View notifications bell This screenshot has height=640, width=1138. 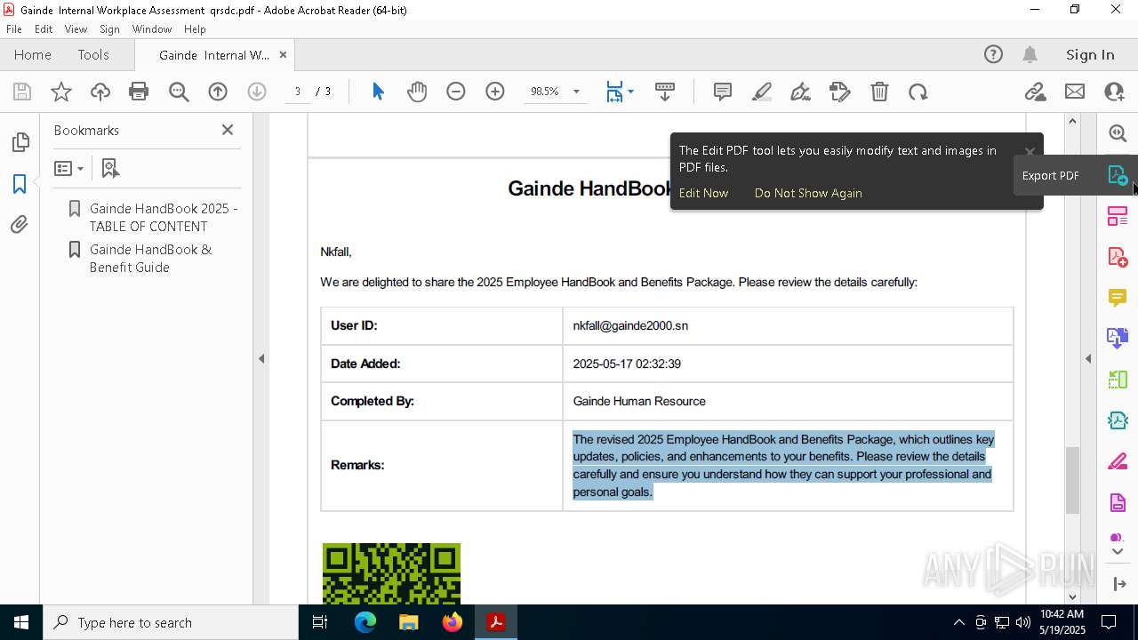click(x=1030, y=54)
